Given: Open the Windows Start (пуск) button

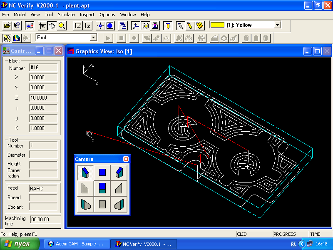Looking at the screenshot, I should click(20, 244).
